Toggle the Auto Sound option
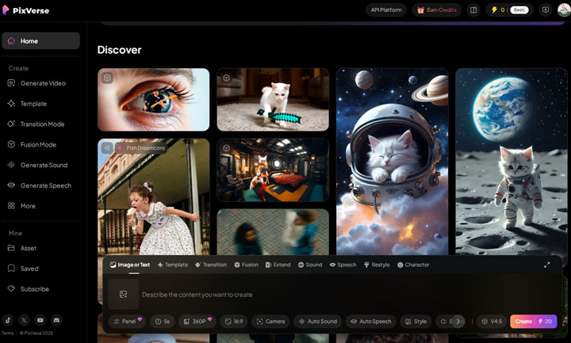This screenshot has height=343, width=571. [317, 322]
